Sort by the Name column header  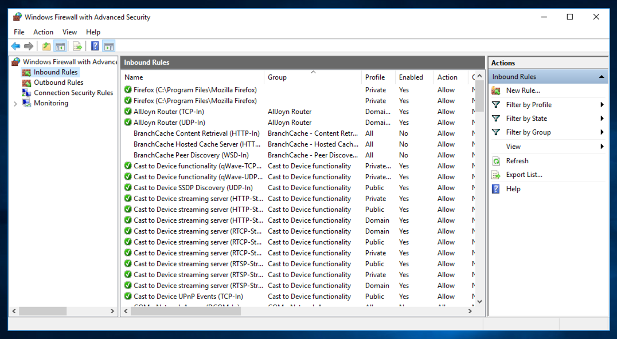pos(193,77)
